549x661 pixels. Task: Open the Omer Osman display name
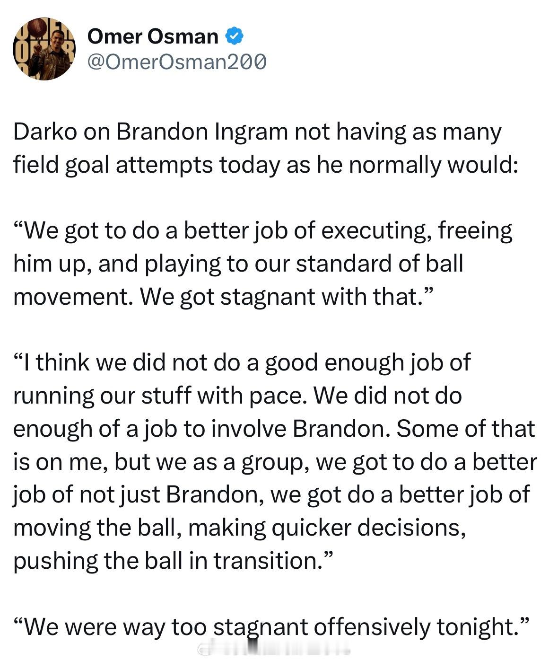153,36
